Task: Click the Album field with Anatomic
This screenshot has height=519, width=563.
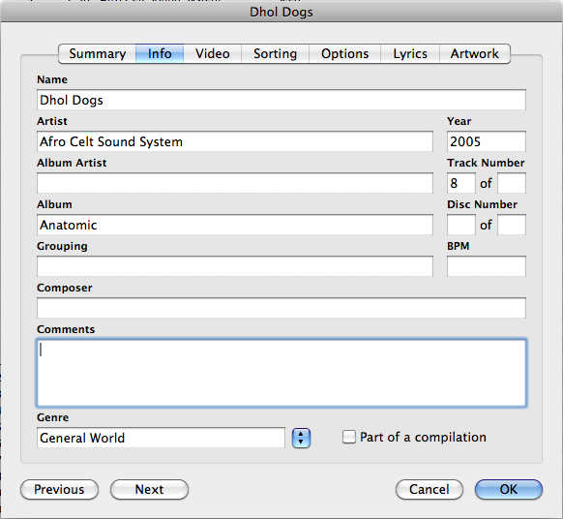Action: [x=235, y=225]
